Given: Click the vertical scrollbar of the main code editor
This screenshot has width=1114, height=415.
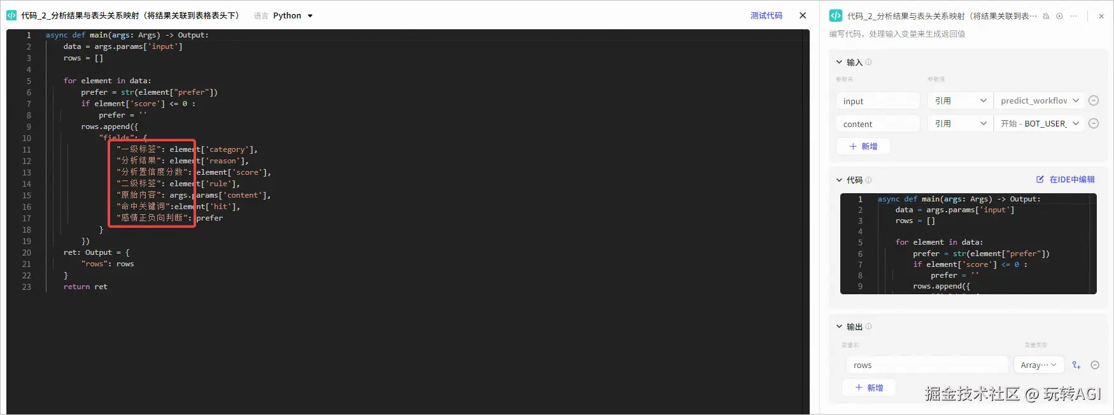Looking at the screenshot, I should (x=807, y=222).
